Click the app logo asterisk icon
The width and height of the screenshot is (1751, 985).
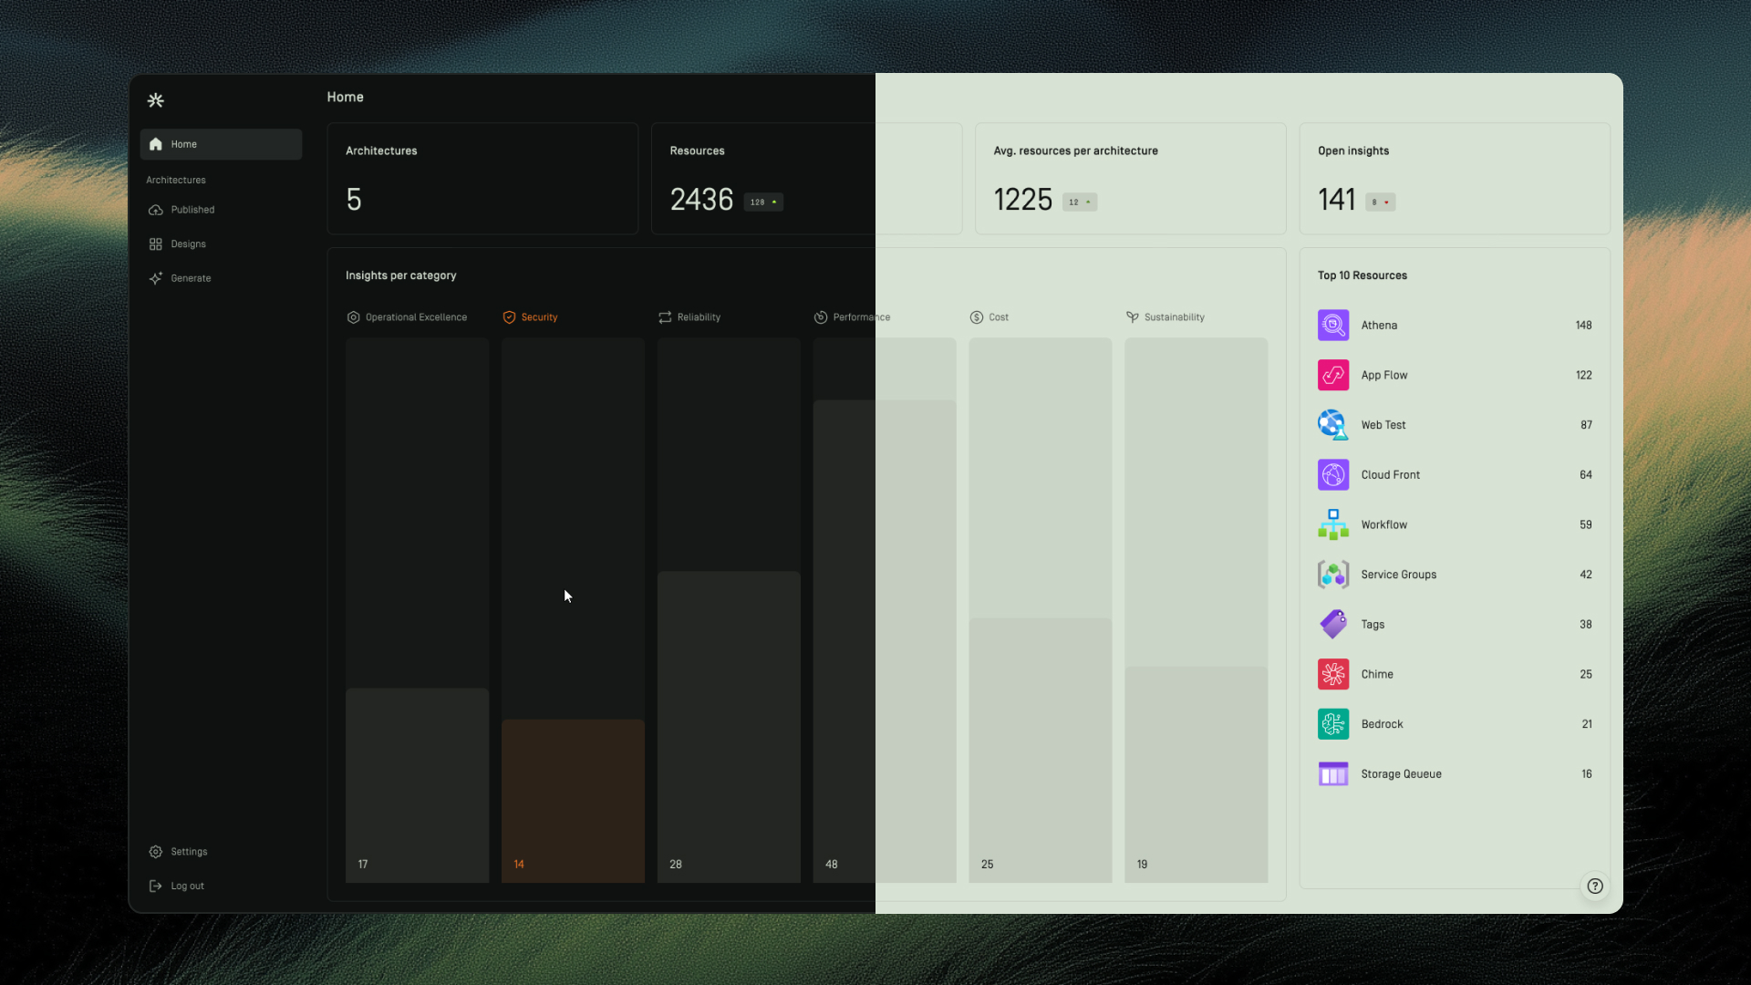tap(156, 100)
